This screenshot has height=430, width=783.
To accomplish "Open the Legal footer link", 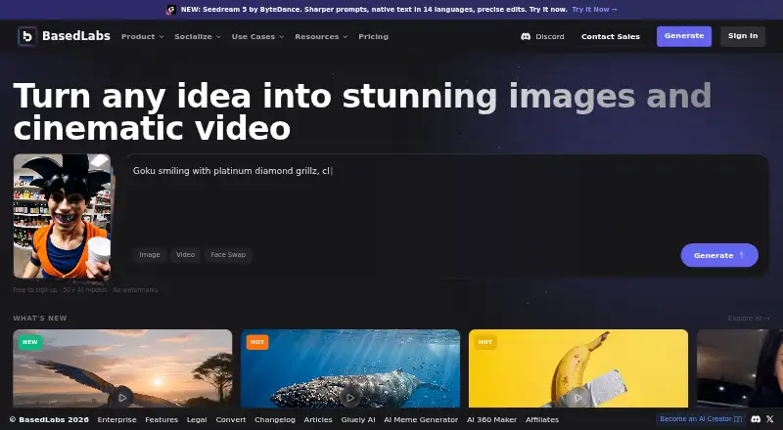I will [x=197, y=419].
